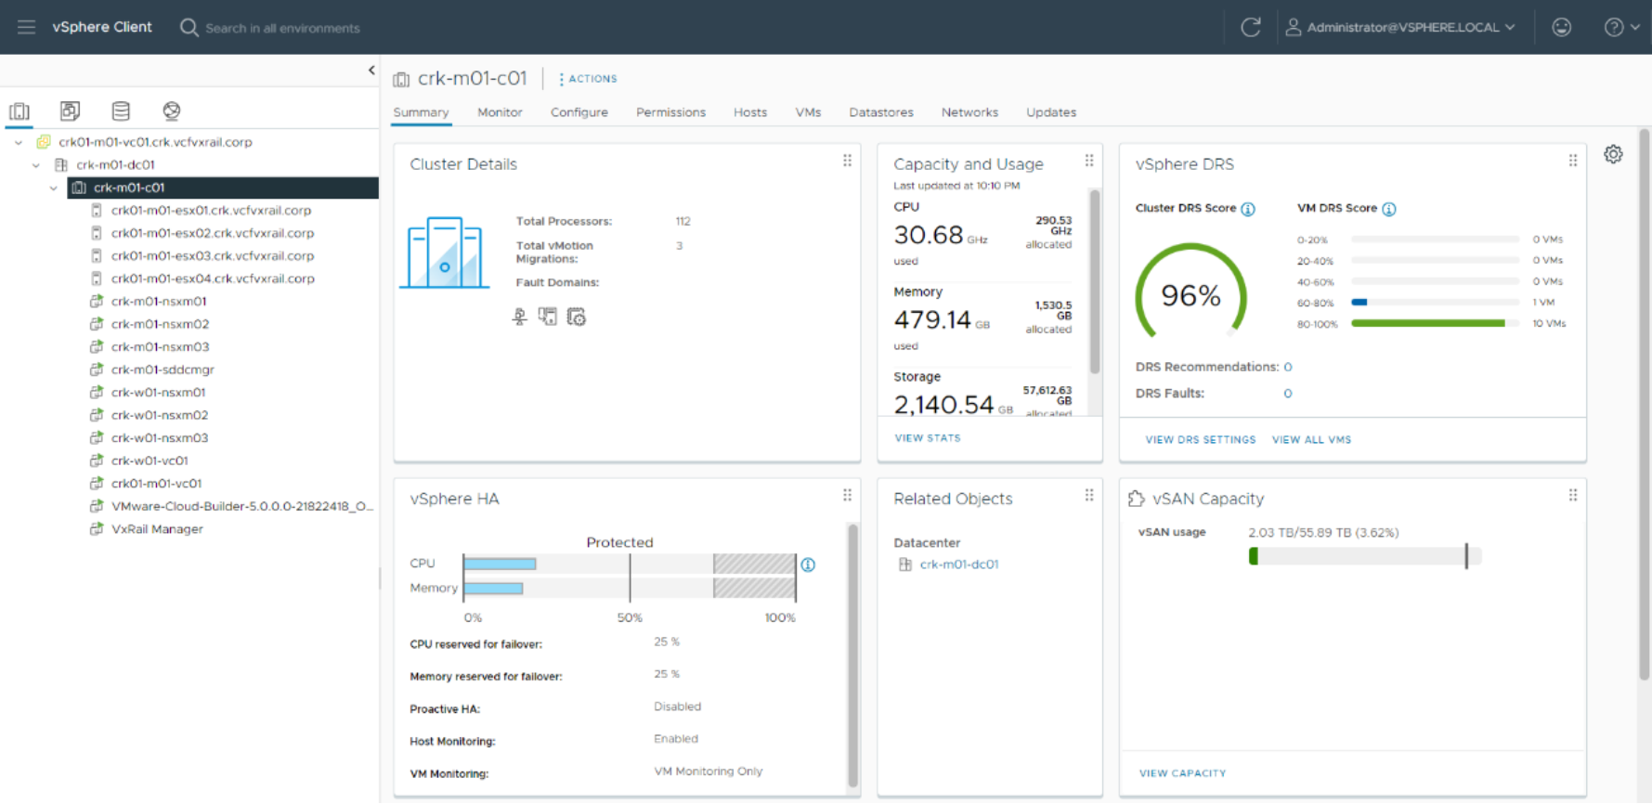Image resolution: width=1652 pixels, height=804 pixels.
Task: Open the Permissions tab
Action: pyautogui.click(x=670, y=112)
